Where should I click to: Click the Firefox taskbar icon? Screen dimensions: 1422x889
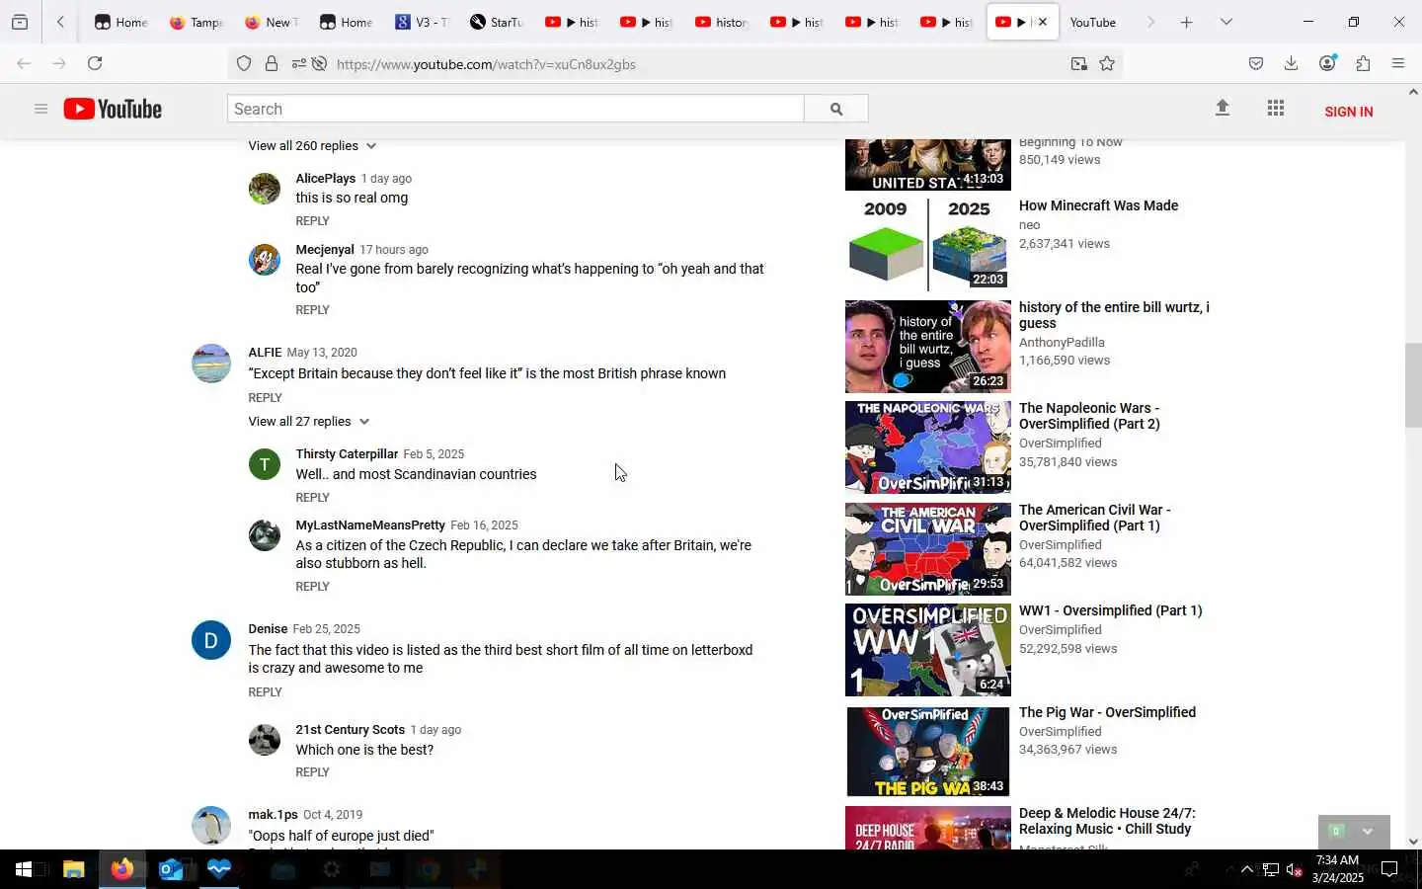coord(122,870)
